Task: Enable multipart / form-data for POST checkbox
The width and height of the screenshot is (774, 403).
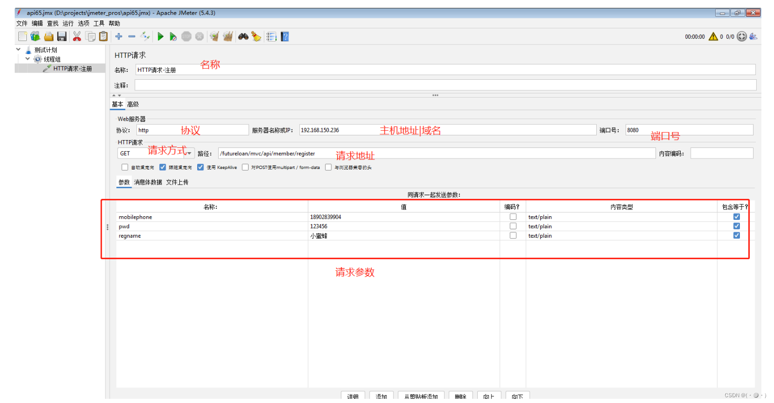Action: tap(245, 167)
